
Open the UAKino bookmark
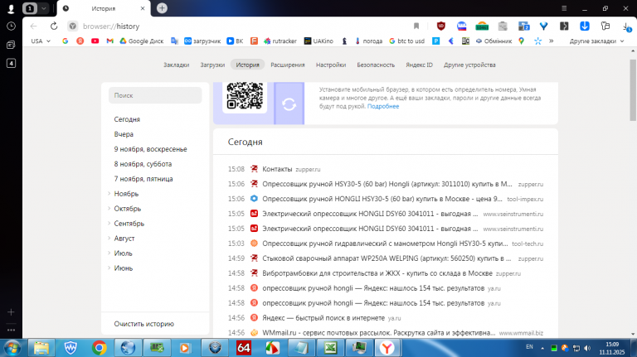click(318, 41)
